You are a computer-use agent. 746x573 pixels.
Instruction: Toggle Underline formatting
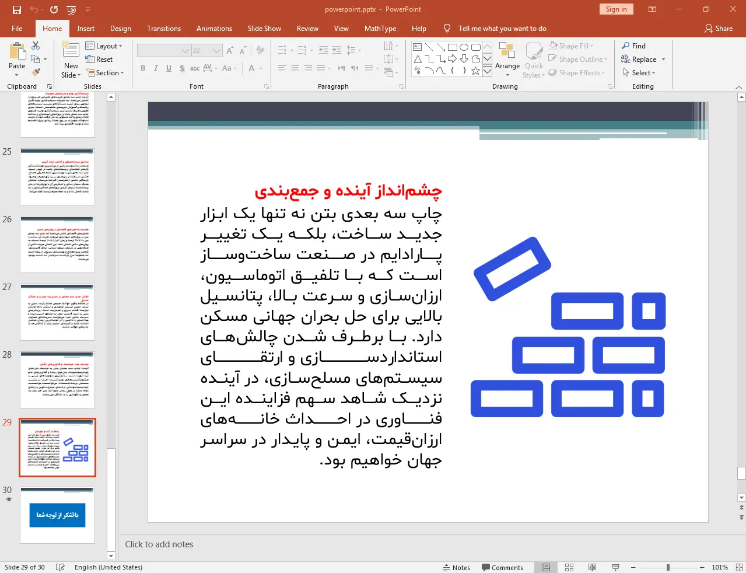[x=169, y=68]
